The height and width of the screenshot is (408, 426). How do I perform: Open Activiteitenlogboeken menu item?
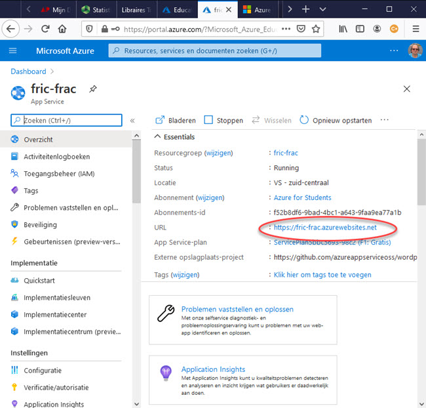pos(57,157)
